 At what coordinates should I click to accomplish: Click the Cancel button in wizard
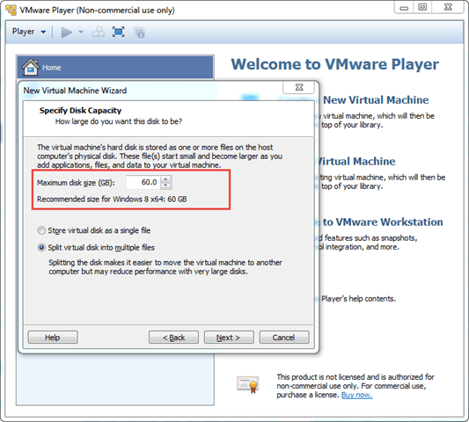tap(284, 338)
